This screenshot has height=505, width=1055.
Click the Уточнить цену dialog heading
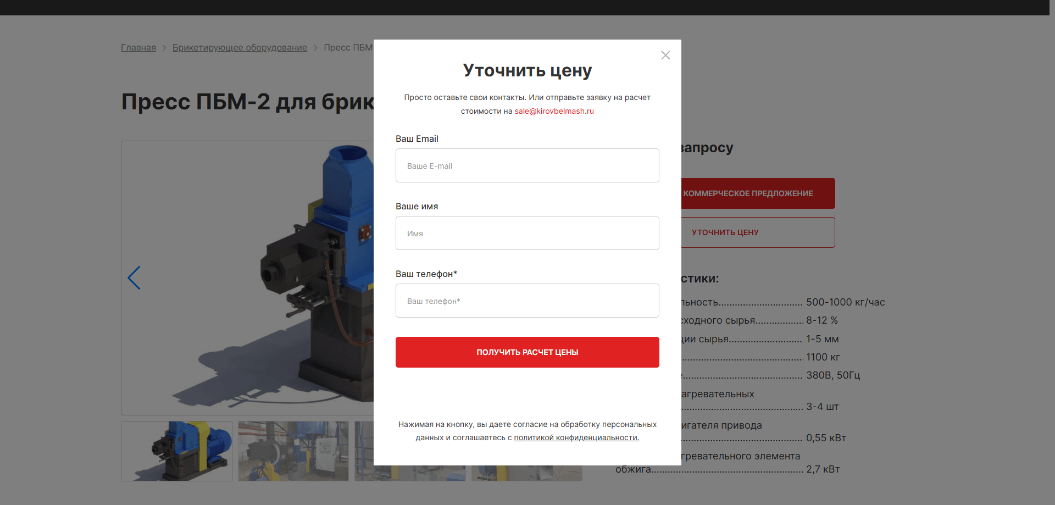[527, 70]
